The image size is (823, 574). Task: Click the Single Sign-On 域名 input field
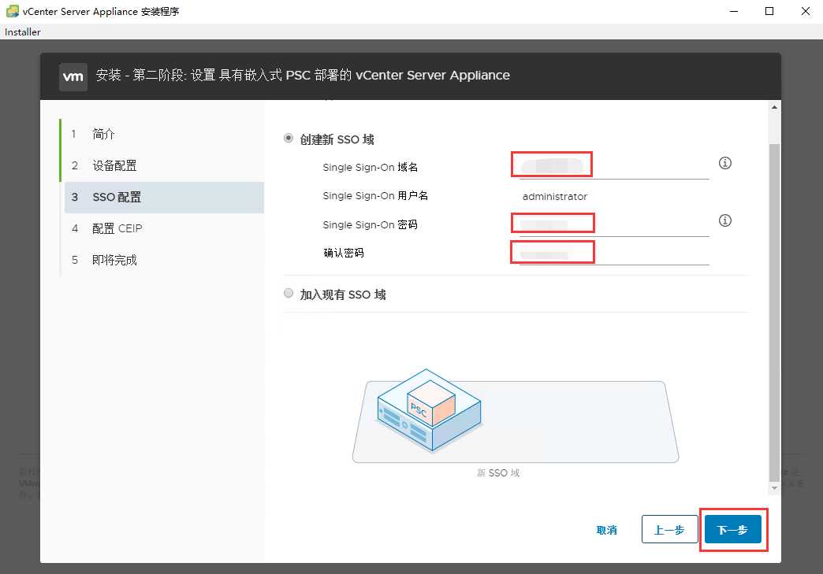pyautogui.click(x=613, y=166)
